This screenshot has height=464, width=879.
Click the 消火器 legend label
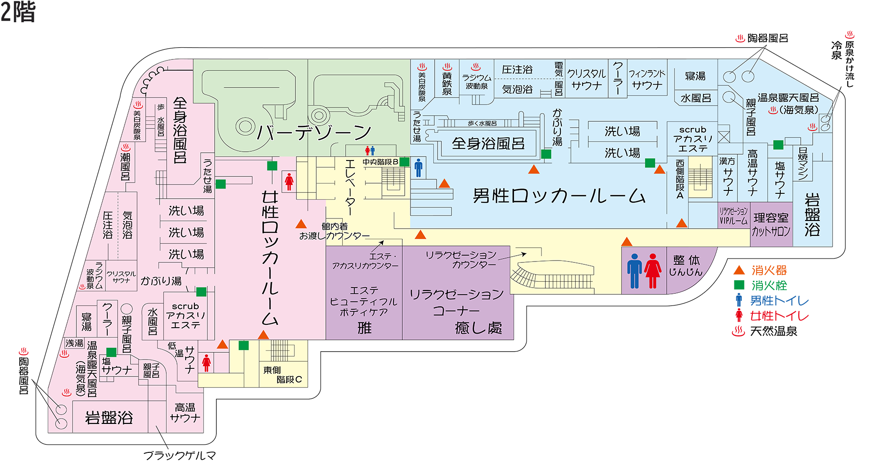pos(769,270)
